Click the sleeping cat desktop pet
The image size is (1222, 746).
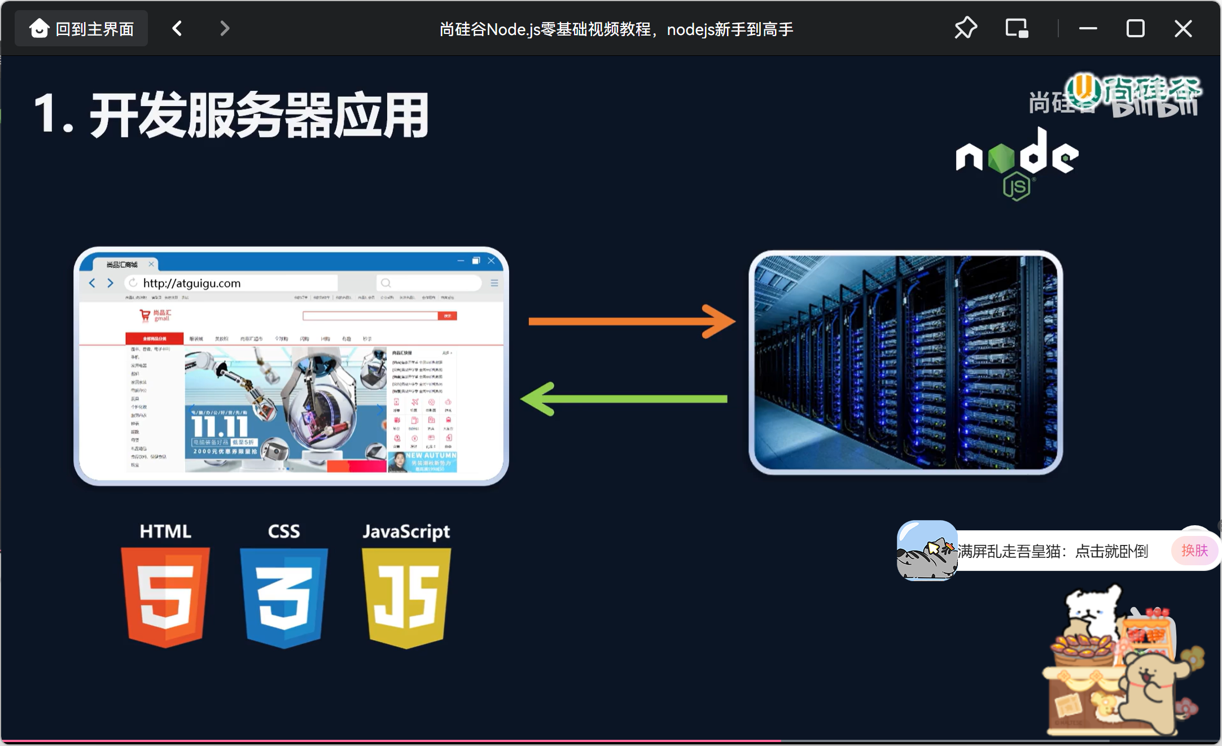coord(927,551)
